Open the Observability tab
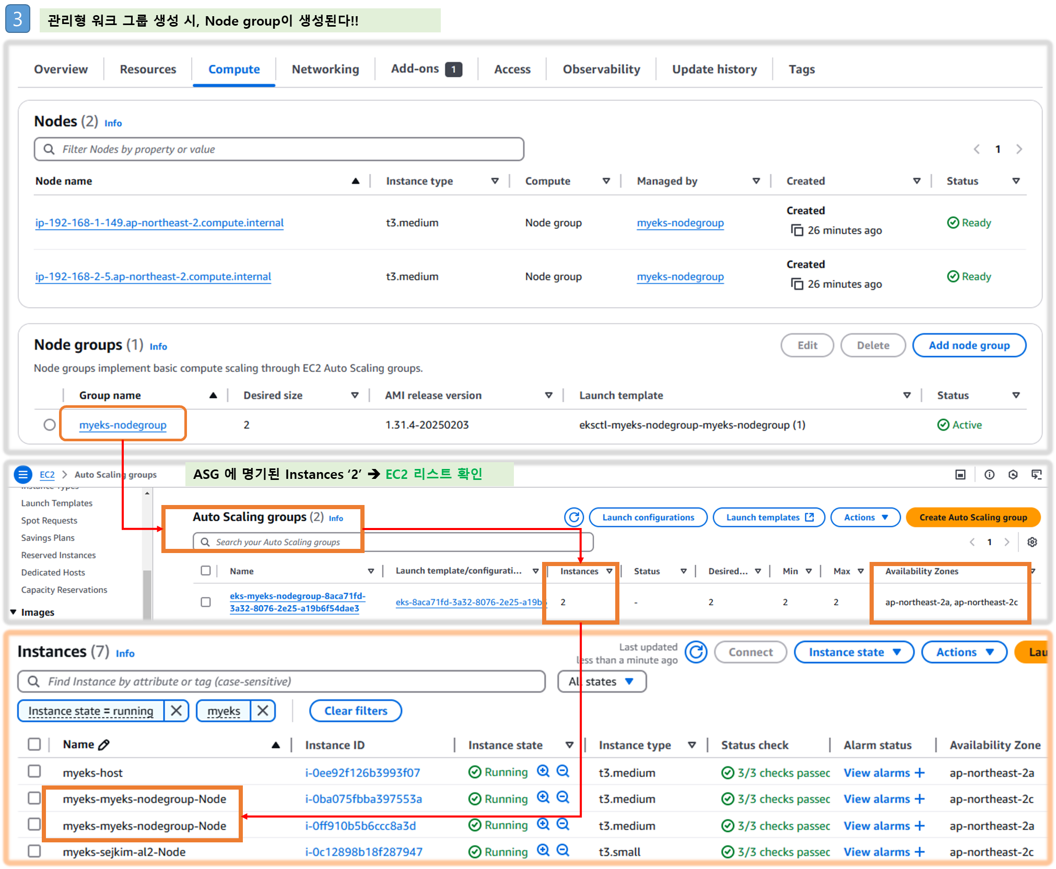The image size is (1056, 869). click(x=601, y=69)
